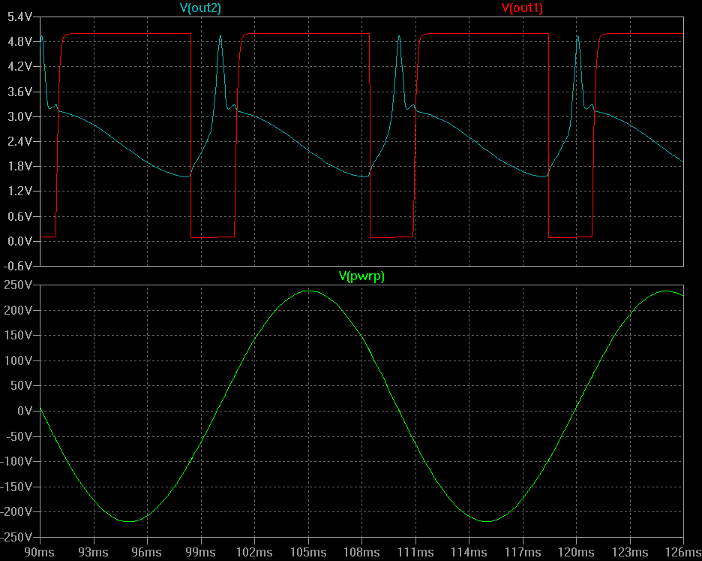
Task: Click the 5.4V axis label
Action: tap(20, 17)
